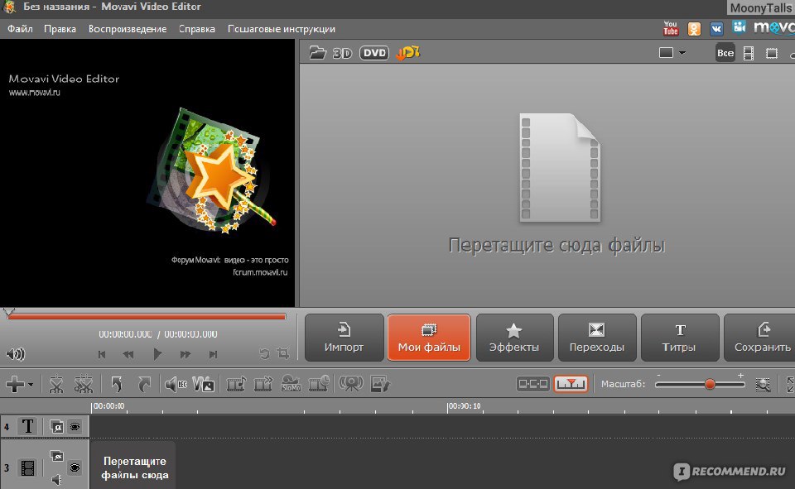The image size is (795, 489).
Task: Open folder icon in media panel
Action: (x=318, y=53)
